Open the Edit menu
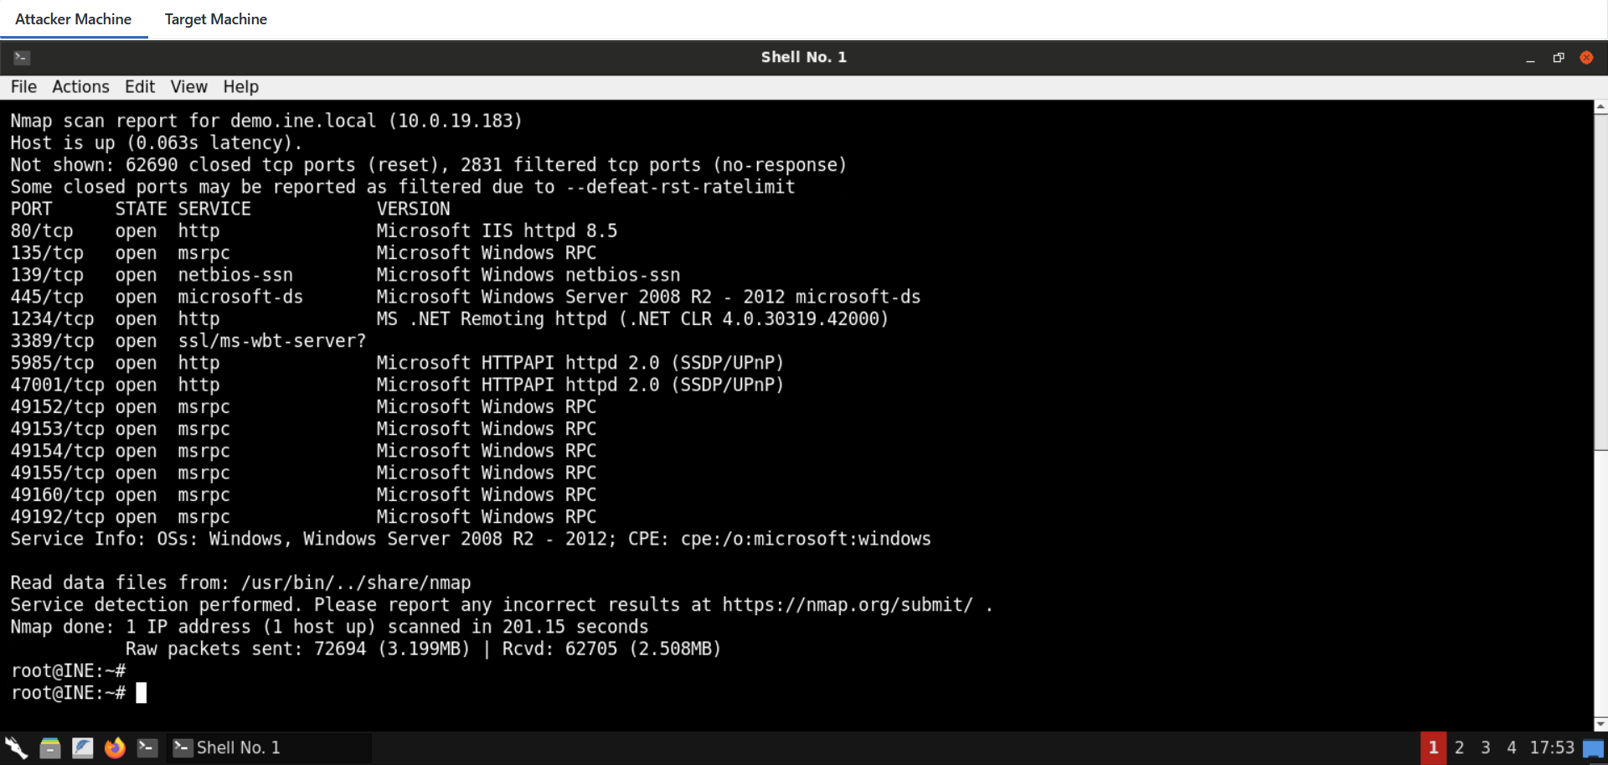Screen dimensions: 1608x765 point(140,87)
